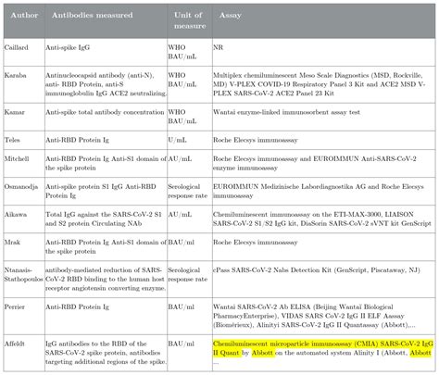
Task: Click 'Total IgG against the SARS-CoV-2 S1' cell
Action: point(106,219)
